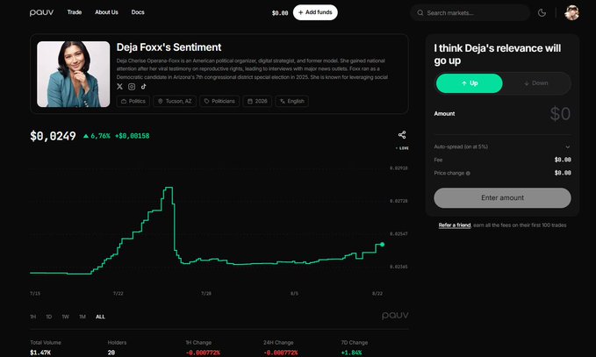Click the English language tag
Screen dimensions: 596x357
click(x=292, y=101)
